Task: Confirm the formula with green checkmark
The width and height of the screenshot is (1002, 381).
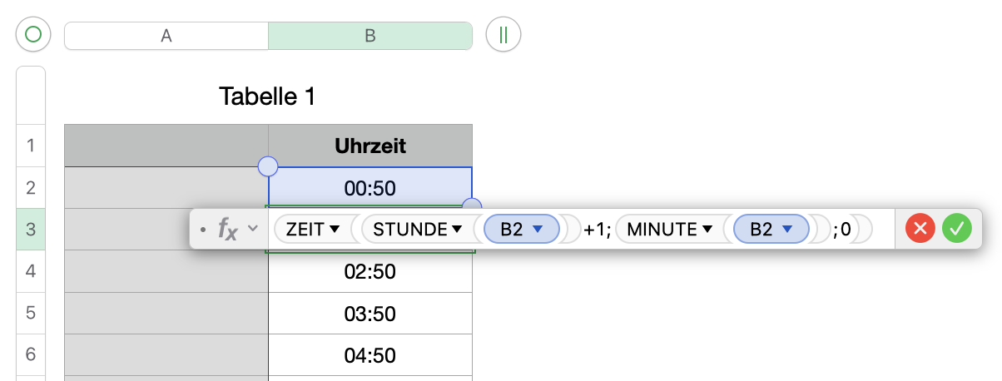Action: click(x=957, y=228)
